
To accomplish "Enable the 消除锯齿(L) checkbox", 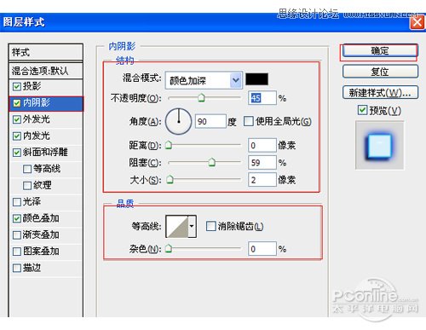I will click(210, 226).
